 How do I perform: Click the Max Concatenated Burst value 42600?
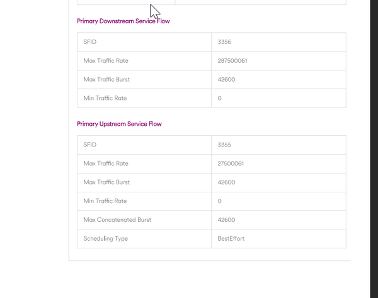(226, 220)
